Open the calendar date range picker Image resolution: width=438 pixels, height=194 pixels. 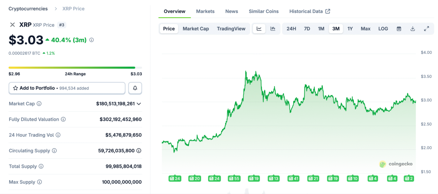(x=399, y=29)
